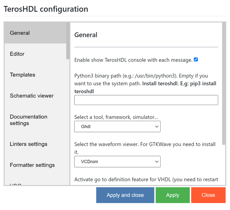This screenshot has height=210, width=230.
Task: Click the sidebar section list scrollbar
Action: 68,41
